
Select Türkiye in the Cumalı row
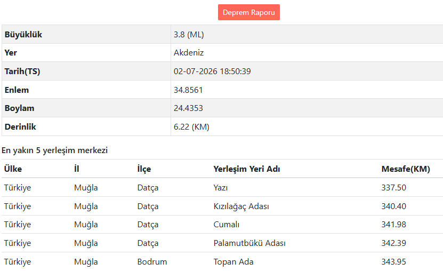point(18,225)
